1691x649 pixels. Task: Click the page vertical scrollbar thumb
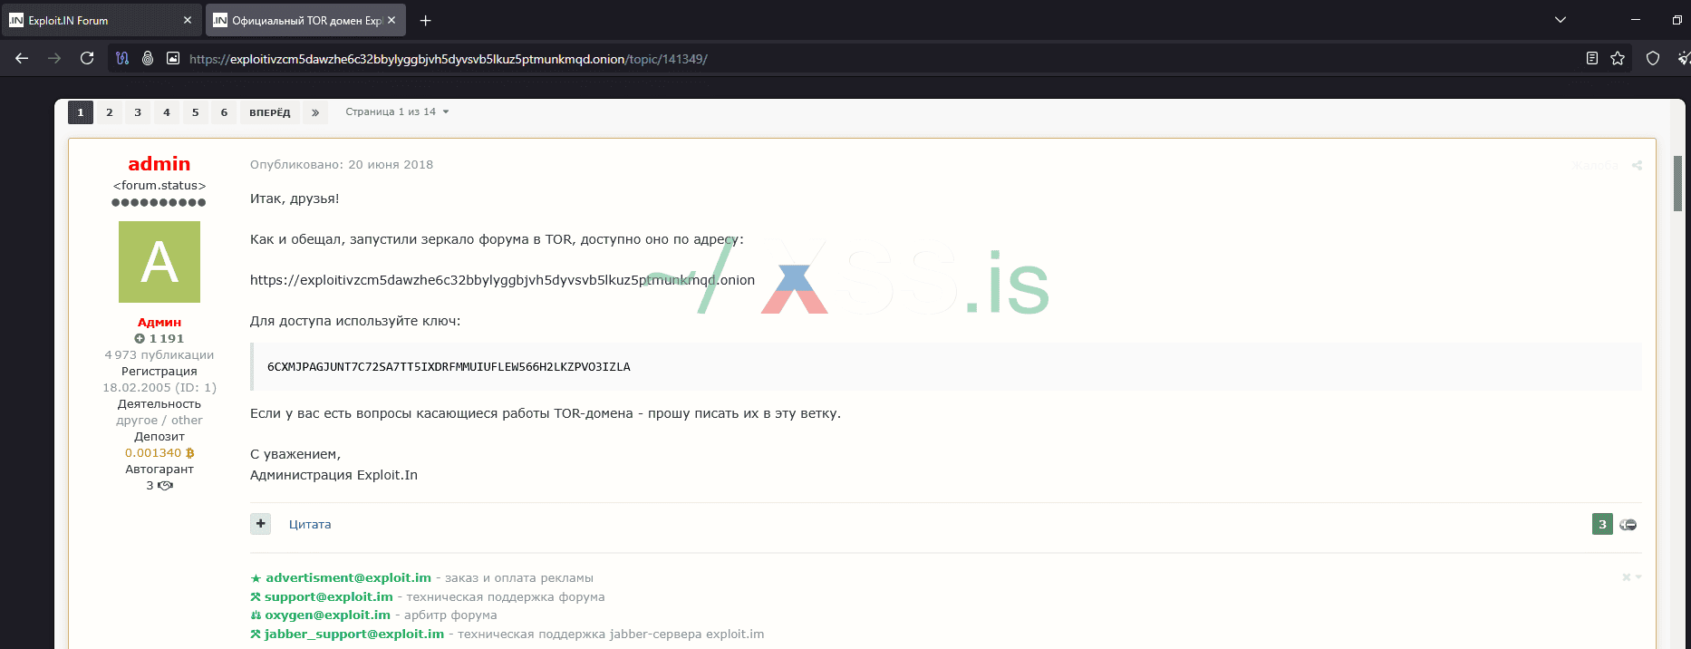click(1677, 183)
